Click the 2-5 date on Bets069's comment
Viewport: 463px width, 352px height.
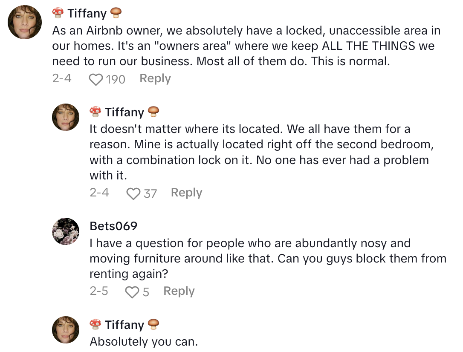click(99, 291)
